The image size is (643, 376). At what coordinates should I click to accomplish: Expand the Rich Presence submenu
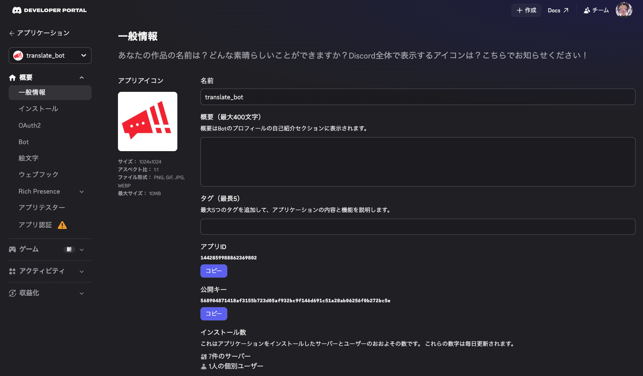tap(82, 192)
